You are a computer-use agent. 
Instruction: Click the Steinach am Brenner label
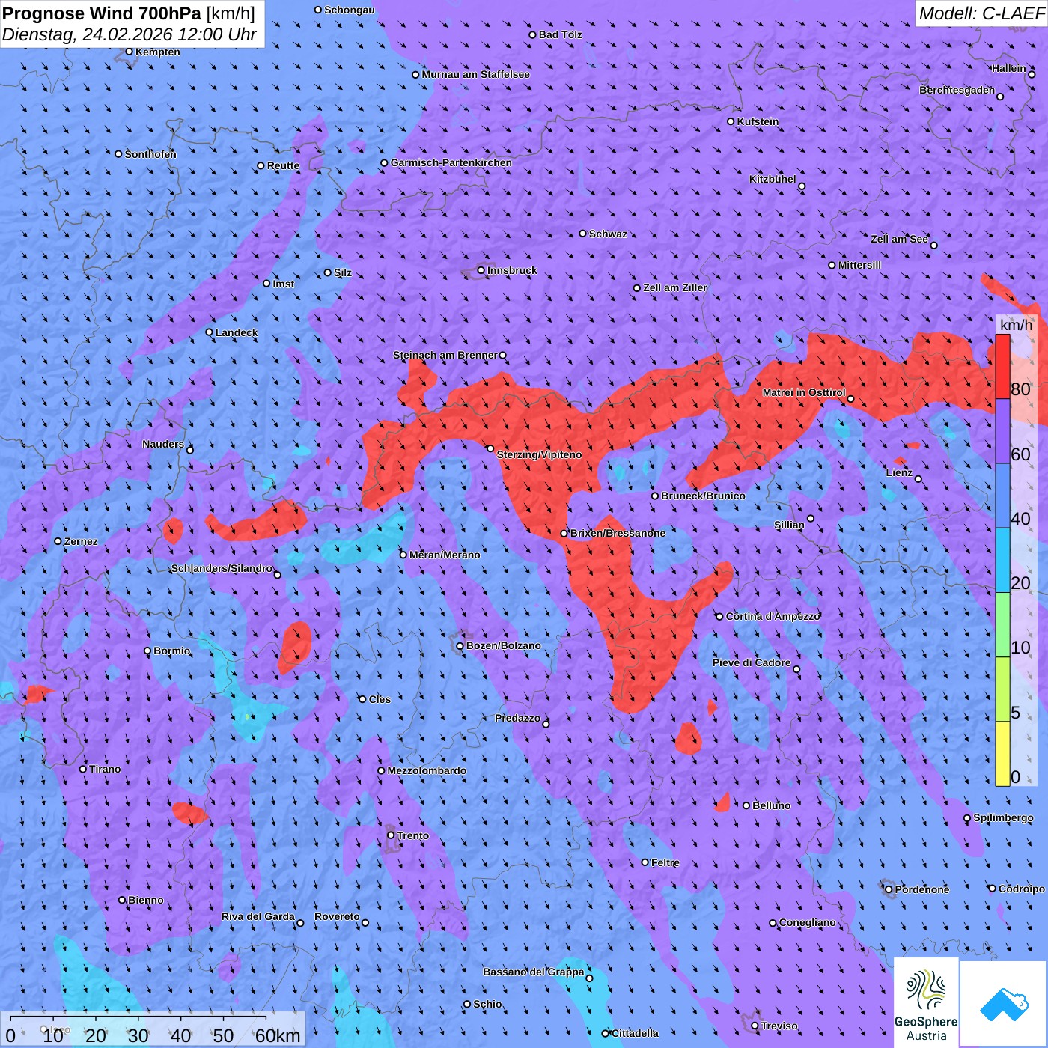[445, 355]
